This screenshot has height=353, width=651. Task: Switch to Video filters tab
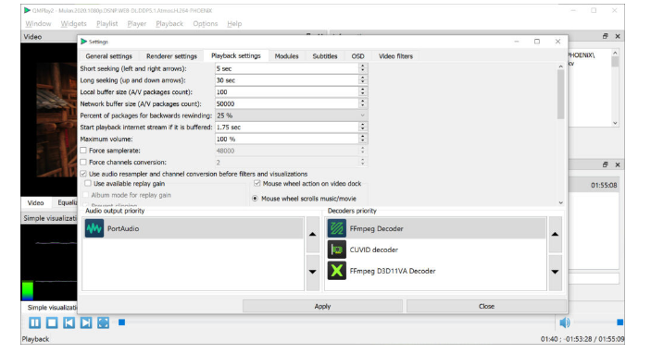coord(395,56)
